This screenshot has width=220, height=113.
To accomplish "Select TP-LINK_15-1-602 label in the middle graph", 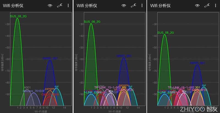I will click(108, 88).
